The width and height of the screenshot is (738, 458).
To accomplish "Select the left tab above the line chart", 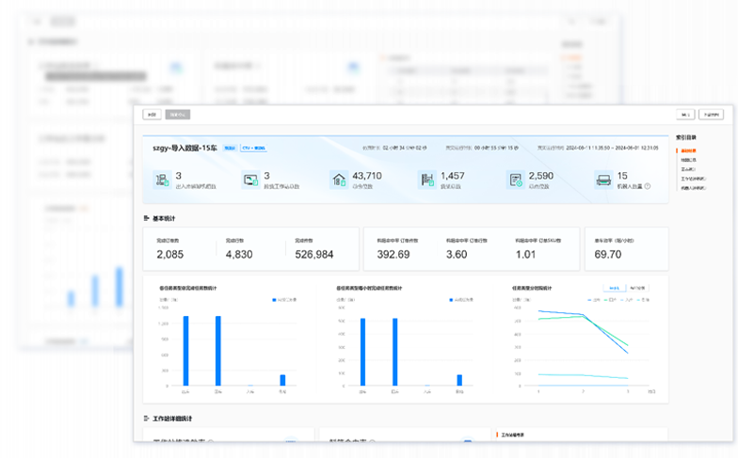I will pyautogui.click(x=613, y=288).
